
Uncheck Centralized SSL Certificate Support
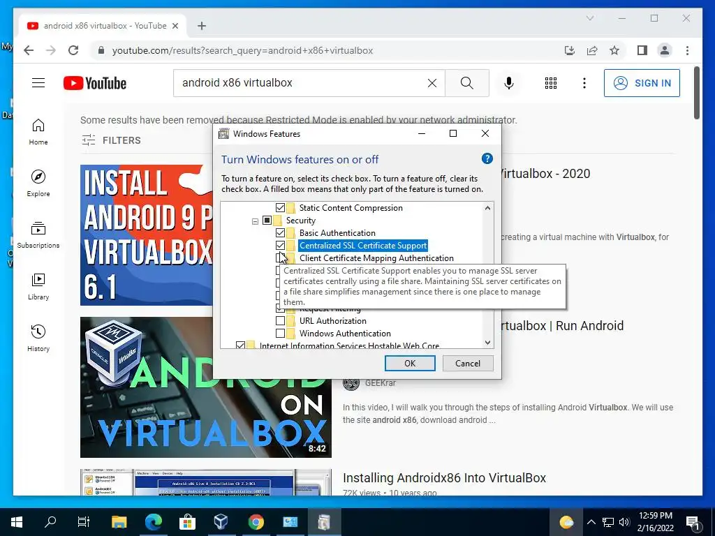click(281, 246)
